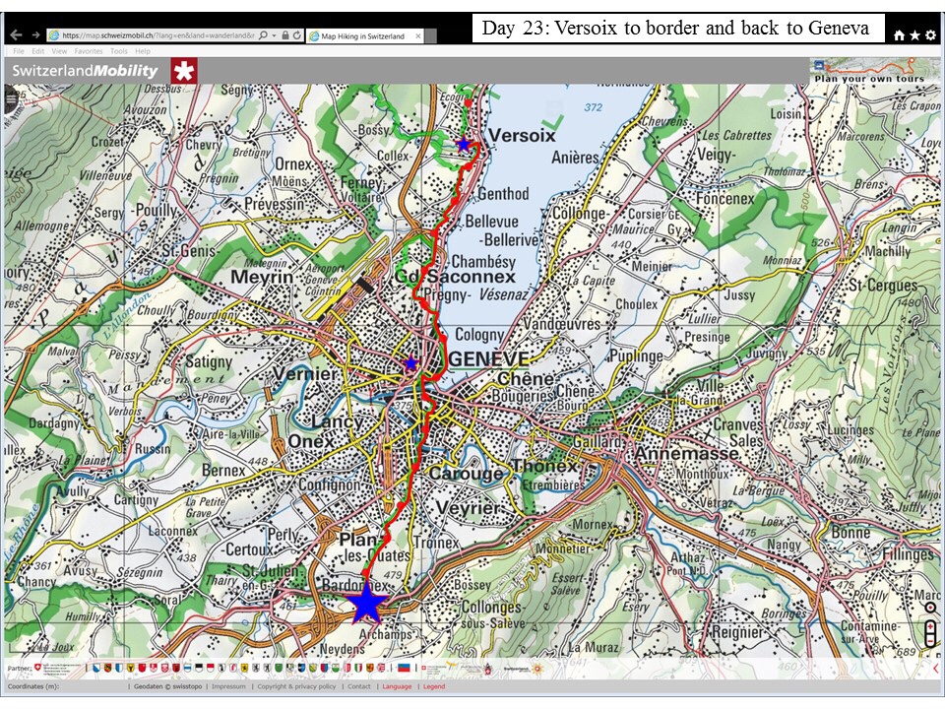Click the large blue star marker near Bardonnex
This screenshot has height=709, width=945.
(367, 603)
